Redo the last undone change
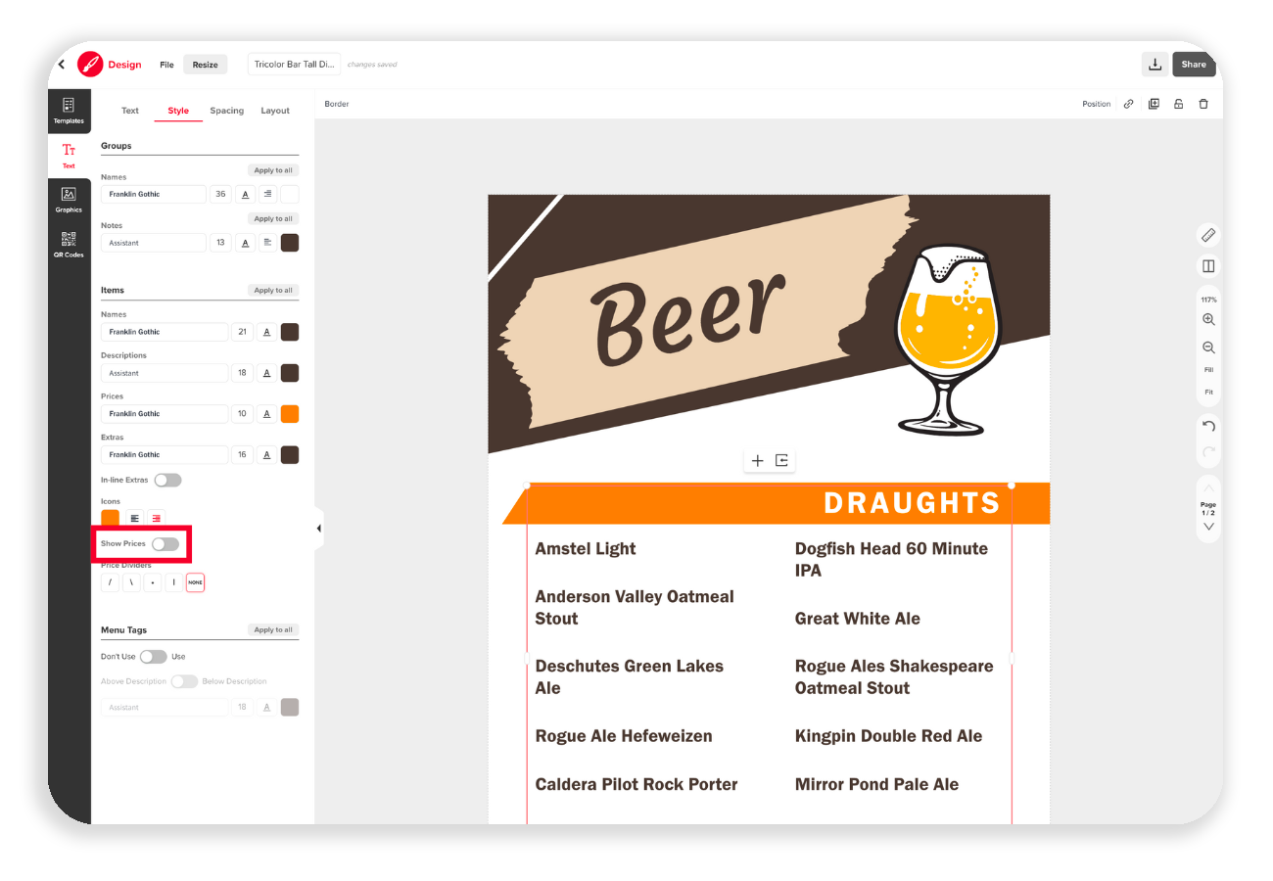Image resolution: width=1273 pixels, height=881 pixels. pos(1208,452)
